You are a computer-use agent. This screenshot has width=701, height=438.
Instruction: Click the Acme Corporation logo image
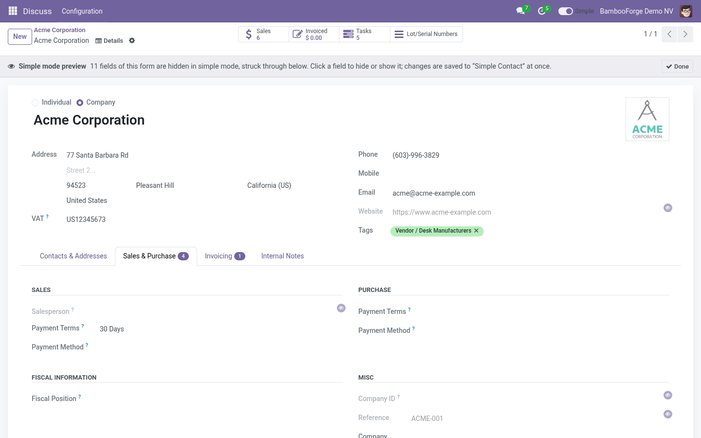(647, 119)
